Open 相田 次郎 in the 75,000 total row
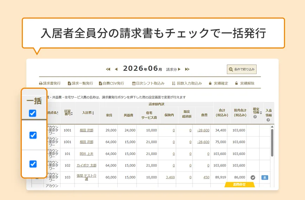 (86, 142)
